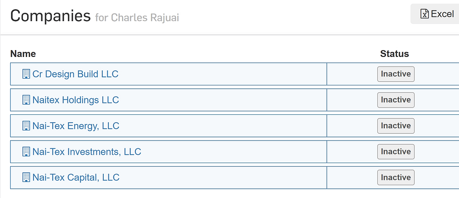Select the Inactive status of Nai-Tex Energy
Screen dimensions: 459x198
point(396,126)
